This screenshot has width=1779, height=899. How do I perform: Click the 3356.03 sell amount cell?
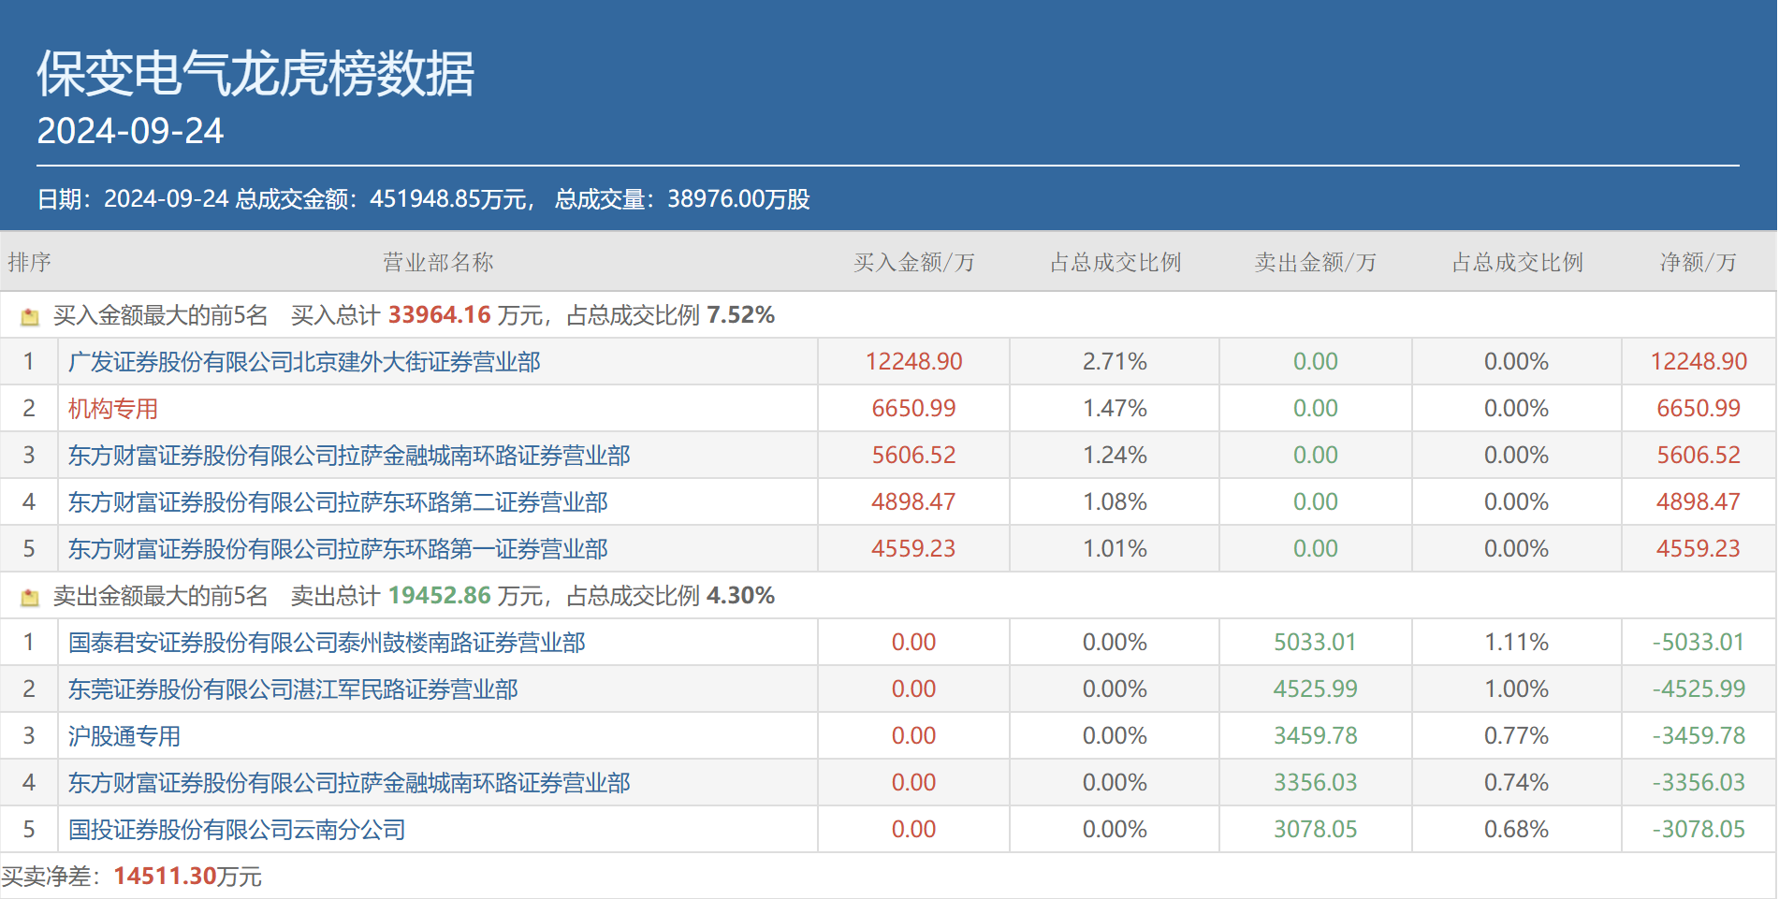[x=1315, y=783]
